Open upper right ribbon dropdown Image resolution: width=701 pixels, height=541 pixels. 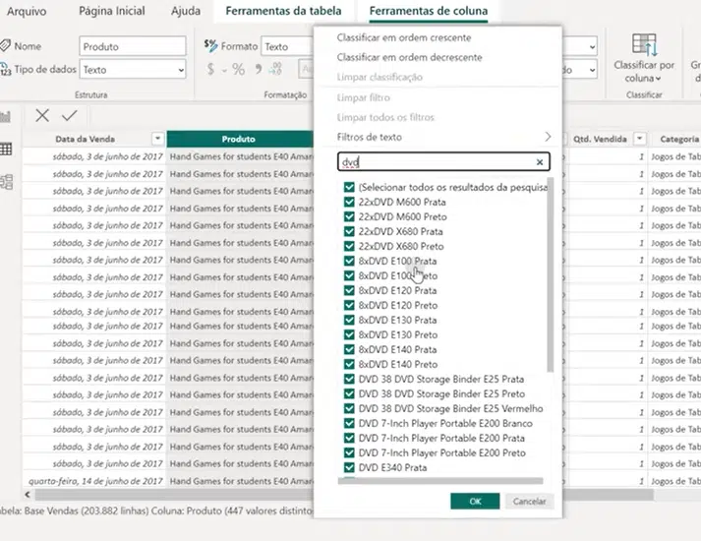pyautogui.click(x=592, y=46)
